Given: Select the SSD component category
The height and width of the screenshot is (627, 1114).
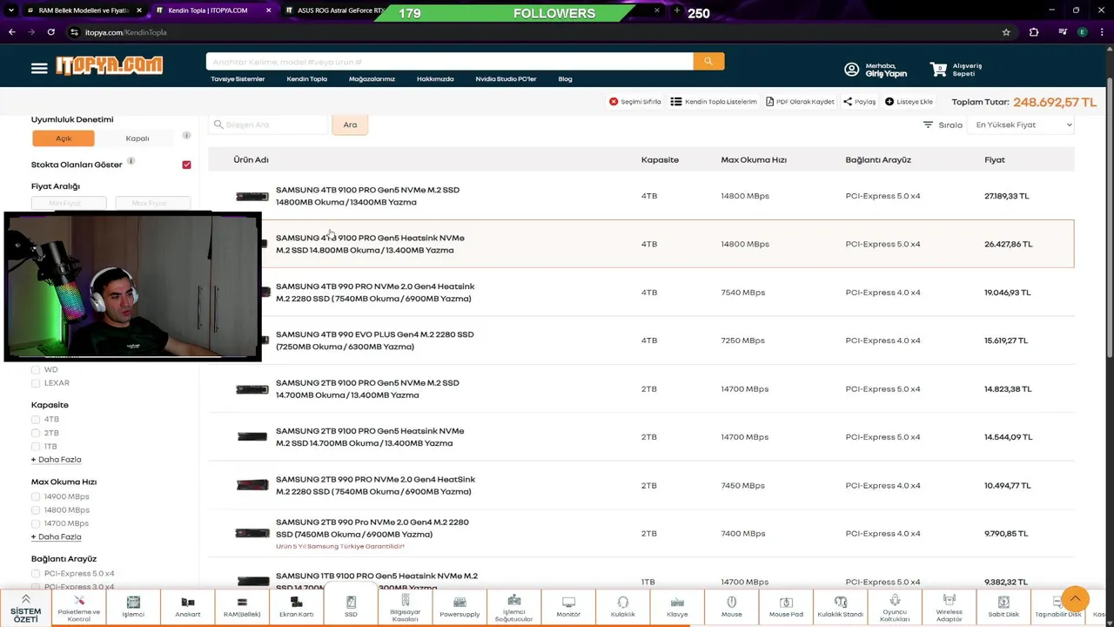Looking at the screenshot, I should [351, 608].
